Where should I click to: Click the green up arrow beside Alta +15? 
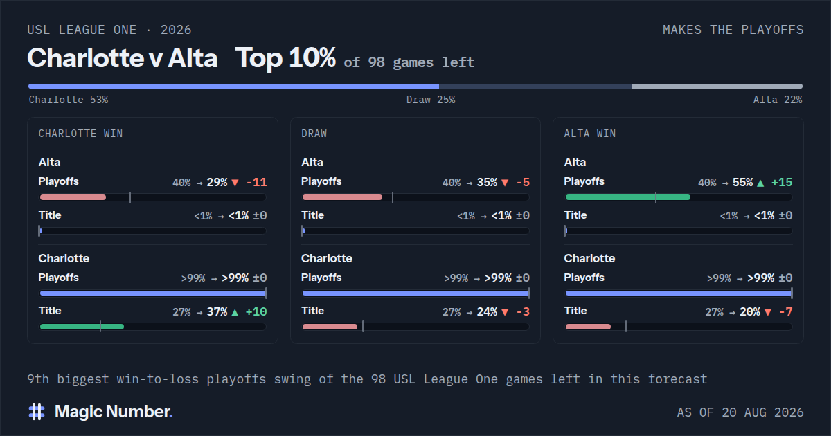[761, 183]
